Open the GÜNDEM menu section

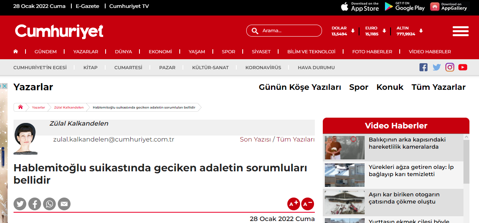pyautogui.click(x=45, y=52)
